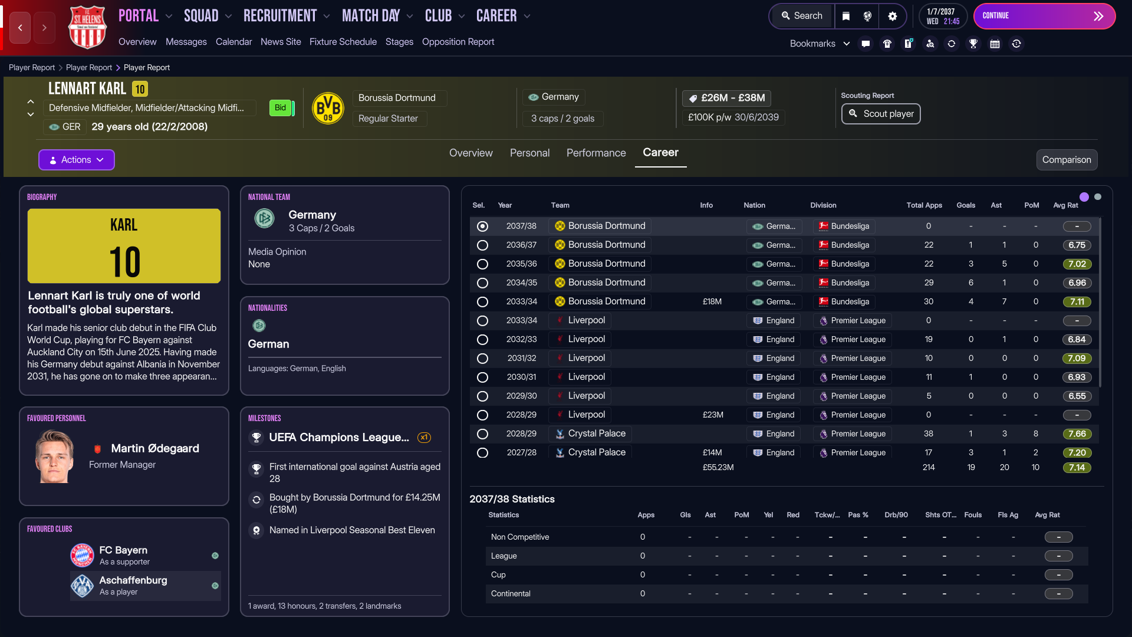
Task: Switch to the Performance tab
Action: point(596,153)
